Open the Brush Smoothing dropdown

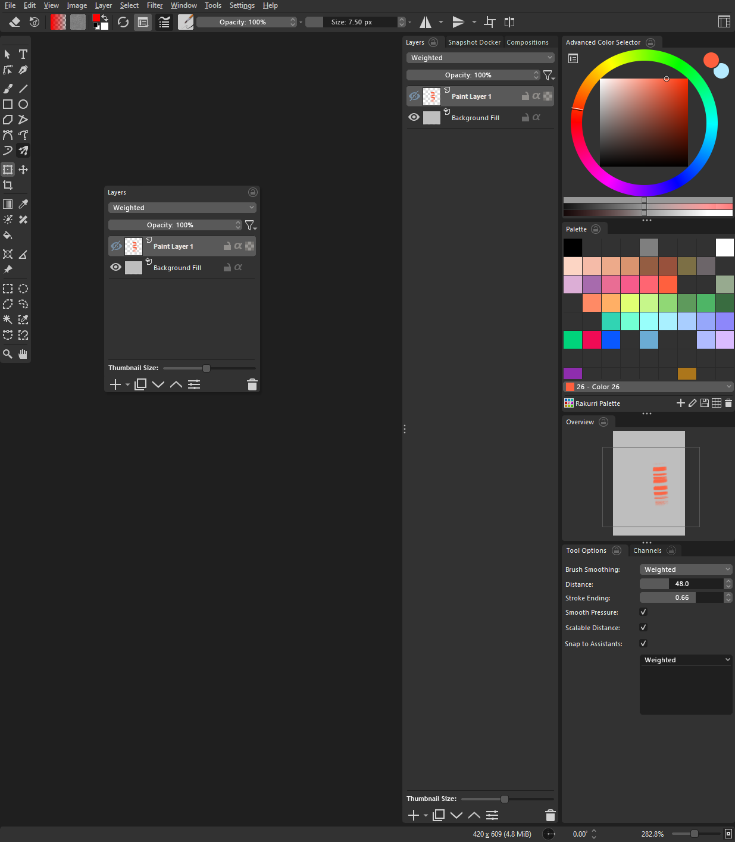pos(686,569)
